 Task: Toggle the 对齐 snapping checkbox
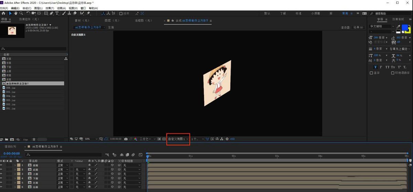121,14
